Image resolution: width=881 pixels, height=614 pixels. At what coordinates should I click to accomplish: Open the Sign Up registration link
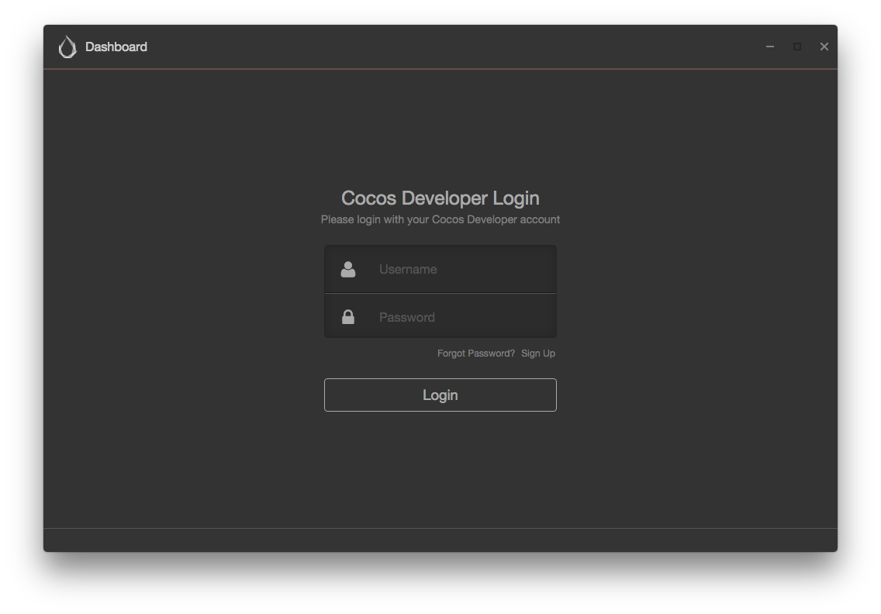538,353
